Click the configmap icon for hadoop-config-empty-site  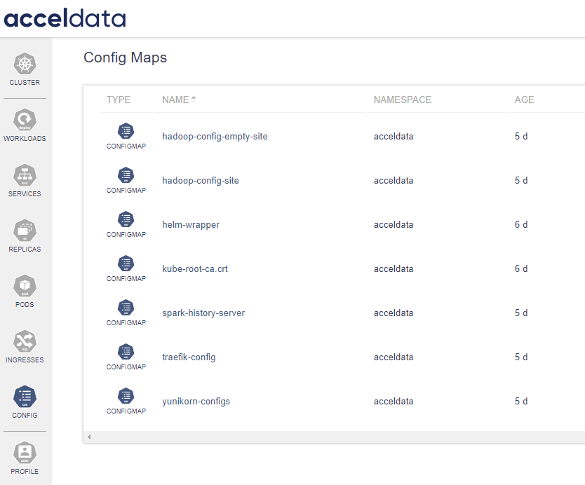pyautogui.click(x=126, y=131)
